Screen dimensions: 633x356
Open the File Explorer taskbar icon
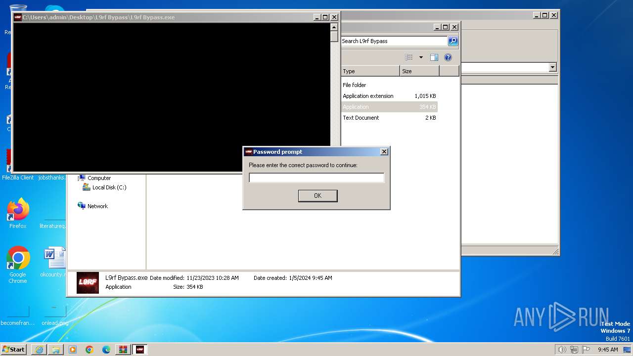56,350
